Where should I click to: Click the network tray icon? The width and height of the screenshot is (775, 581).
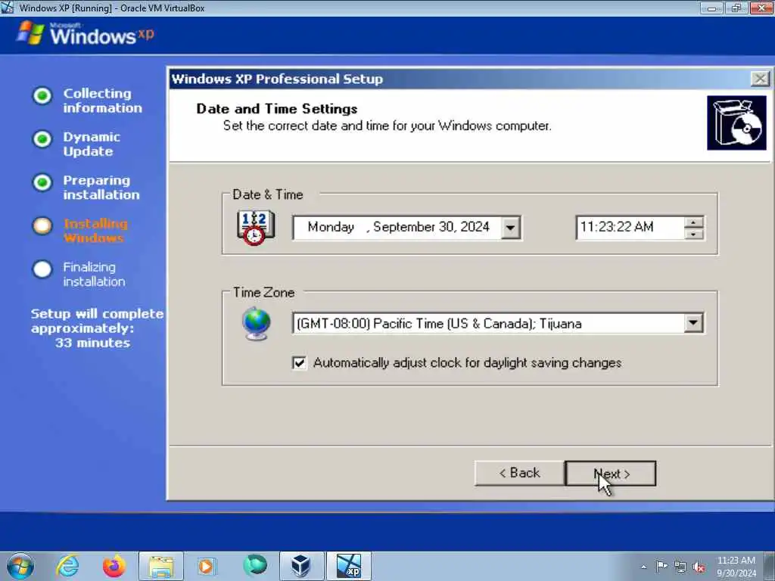point(680,567)
